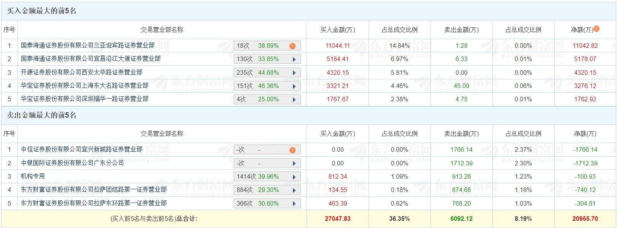617x228 pixels.
Task: Click 18次 38.89% success rate box
Action: [x=262, y=46]
